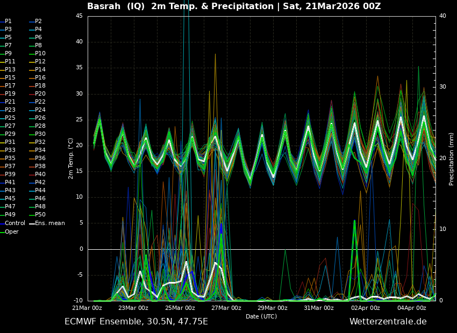Click the P36 legend label
The width and height of the screenshot is (457, 333).
point(40,158)
